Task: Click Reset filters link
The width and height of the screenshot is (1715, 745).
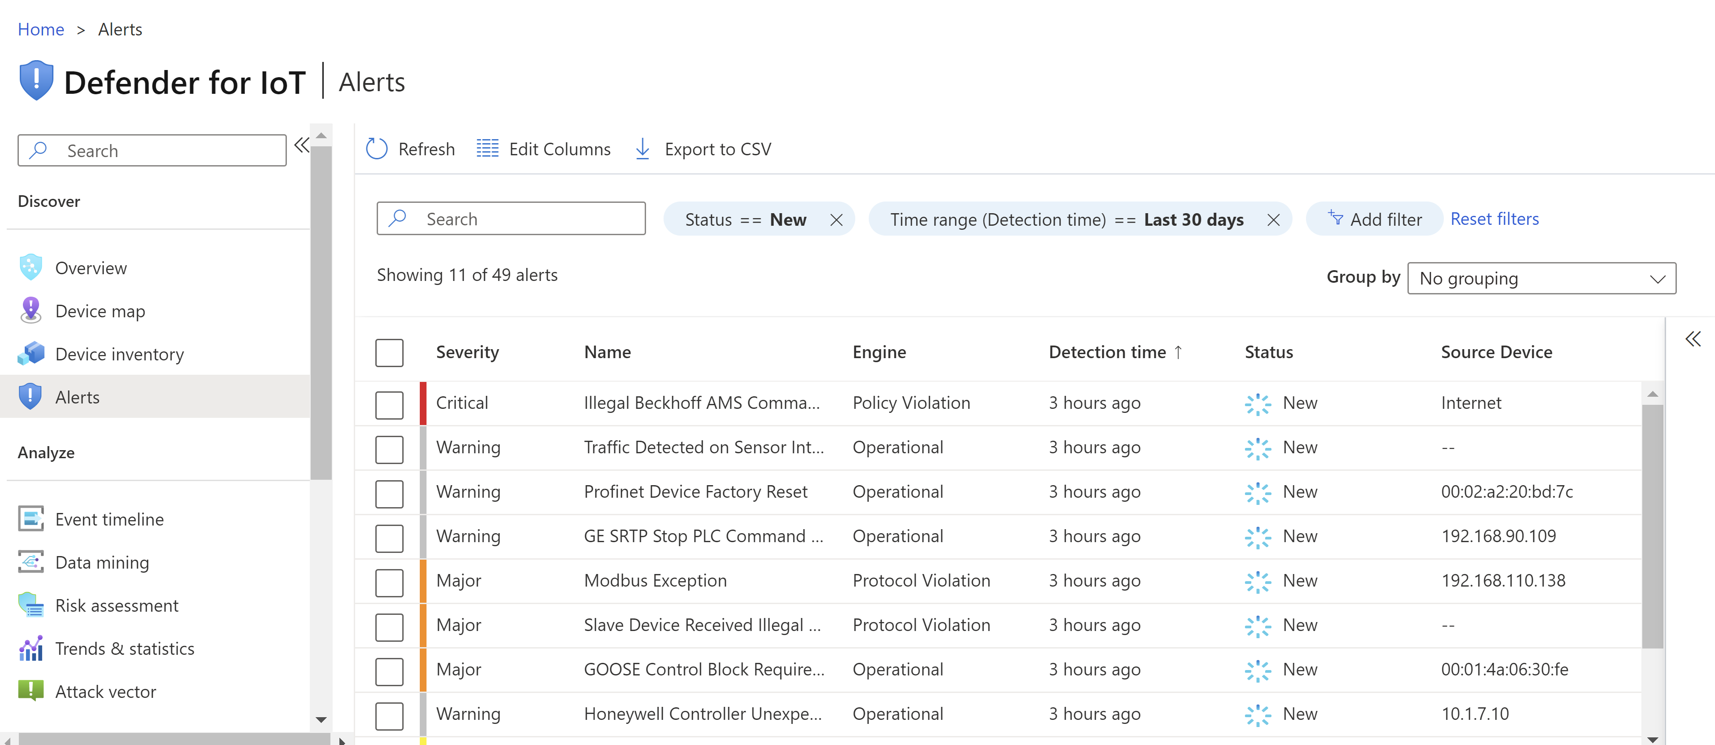Action: [x=1495, y=219]
